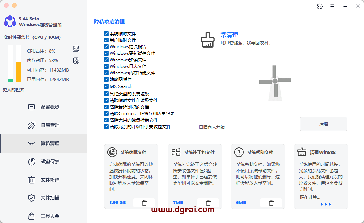
Task: Click the broom icon beside 常清理
Action: pyautogui.click(x=208, y=40)
